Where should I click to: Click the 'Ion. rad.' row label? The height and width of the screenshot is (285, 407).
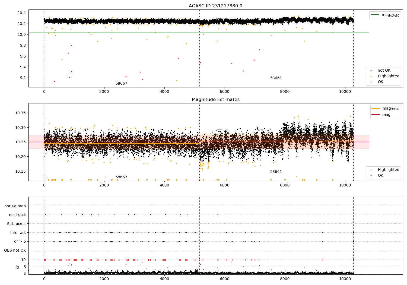tap(18, 233)
